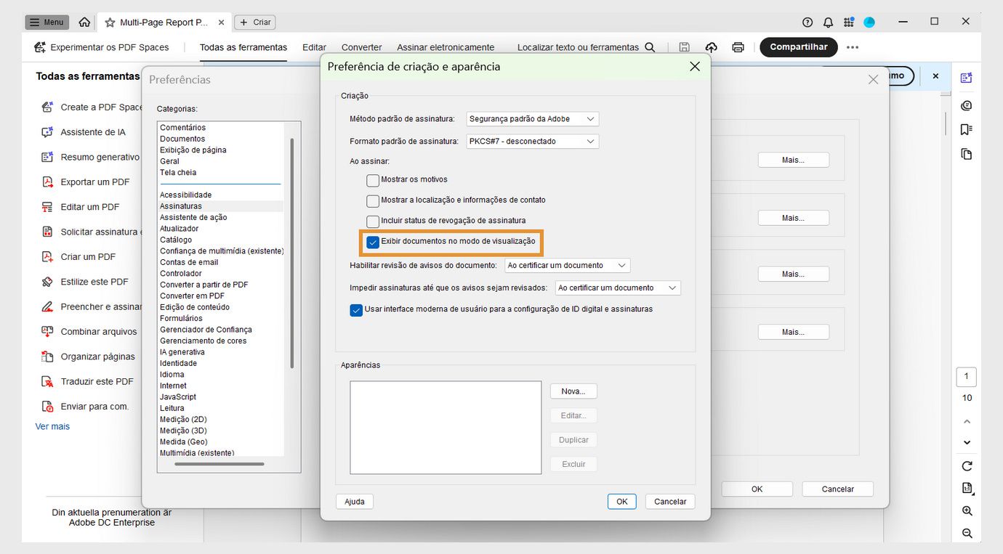Click the "Nova..." button under Aparências

573,391
